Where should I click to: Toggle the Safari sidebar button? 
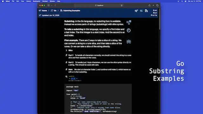[x=49, y=5]
